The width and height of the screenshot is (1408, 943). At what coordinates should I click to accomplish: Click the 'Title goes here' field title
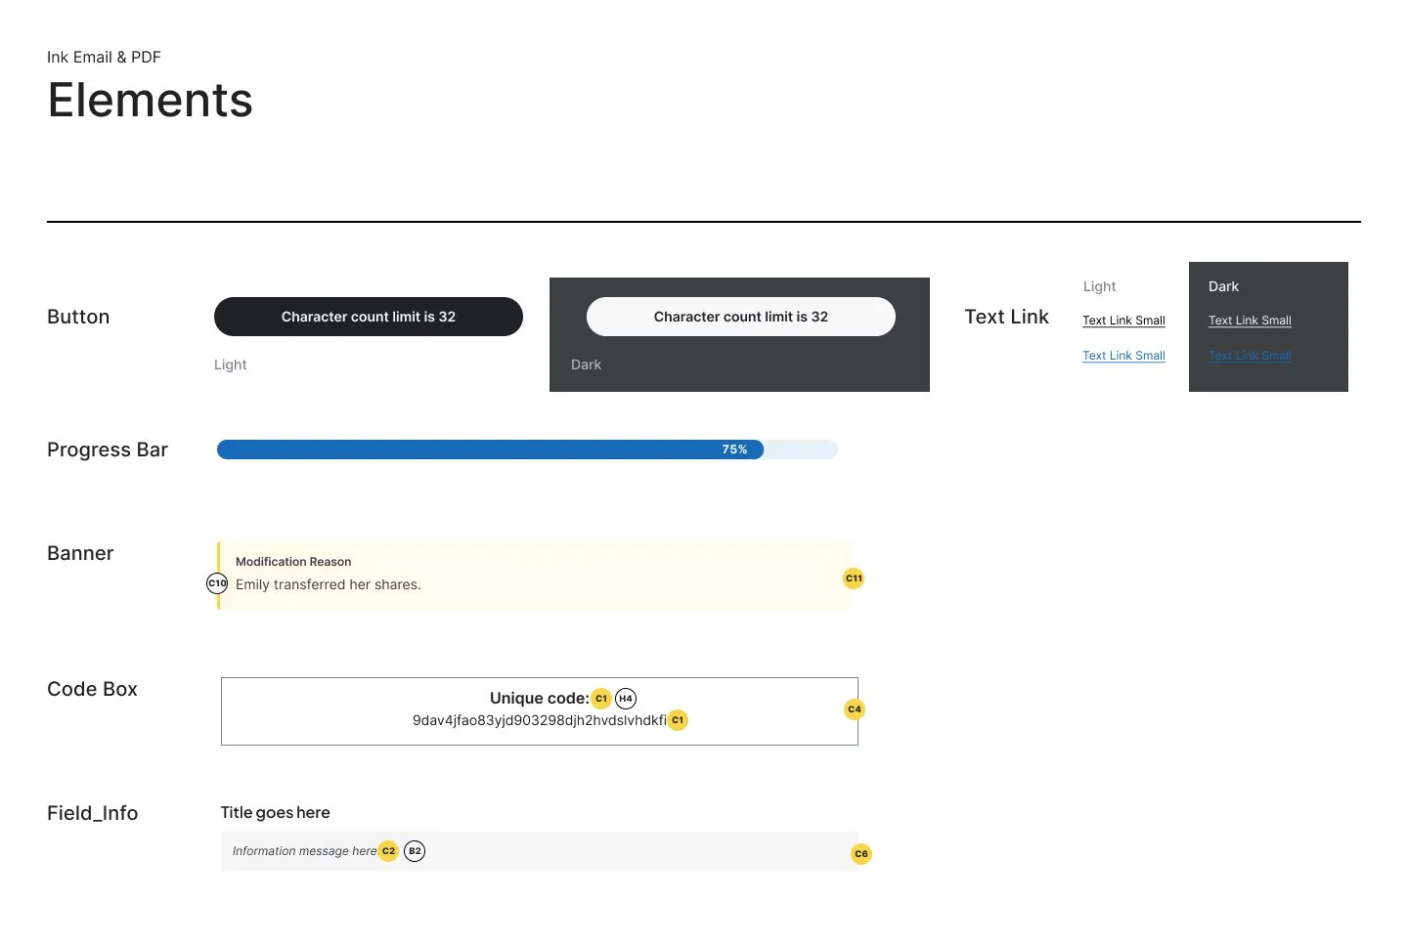[x=276, y=812]
